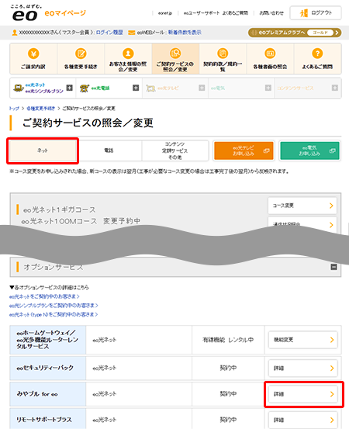
Task: Switch to the 電話 tab
Action: (109, 150)
